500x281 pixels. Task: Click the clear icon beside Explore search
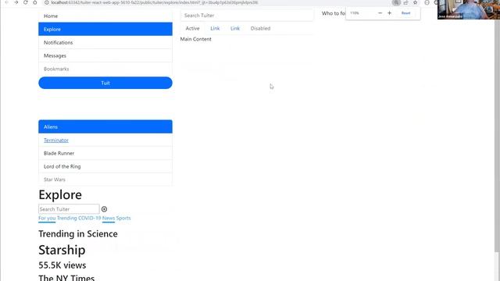[x=104, y=209]
